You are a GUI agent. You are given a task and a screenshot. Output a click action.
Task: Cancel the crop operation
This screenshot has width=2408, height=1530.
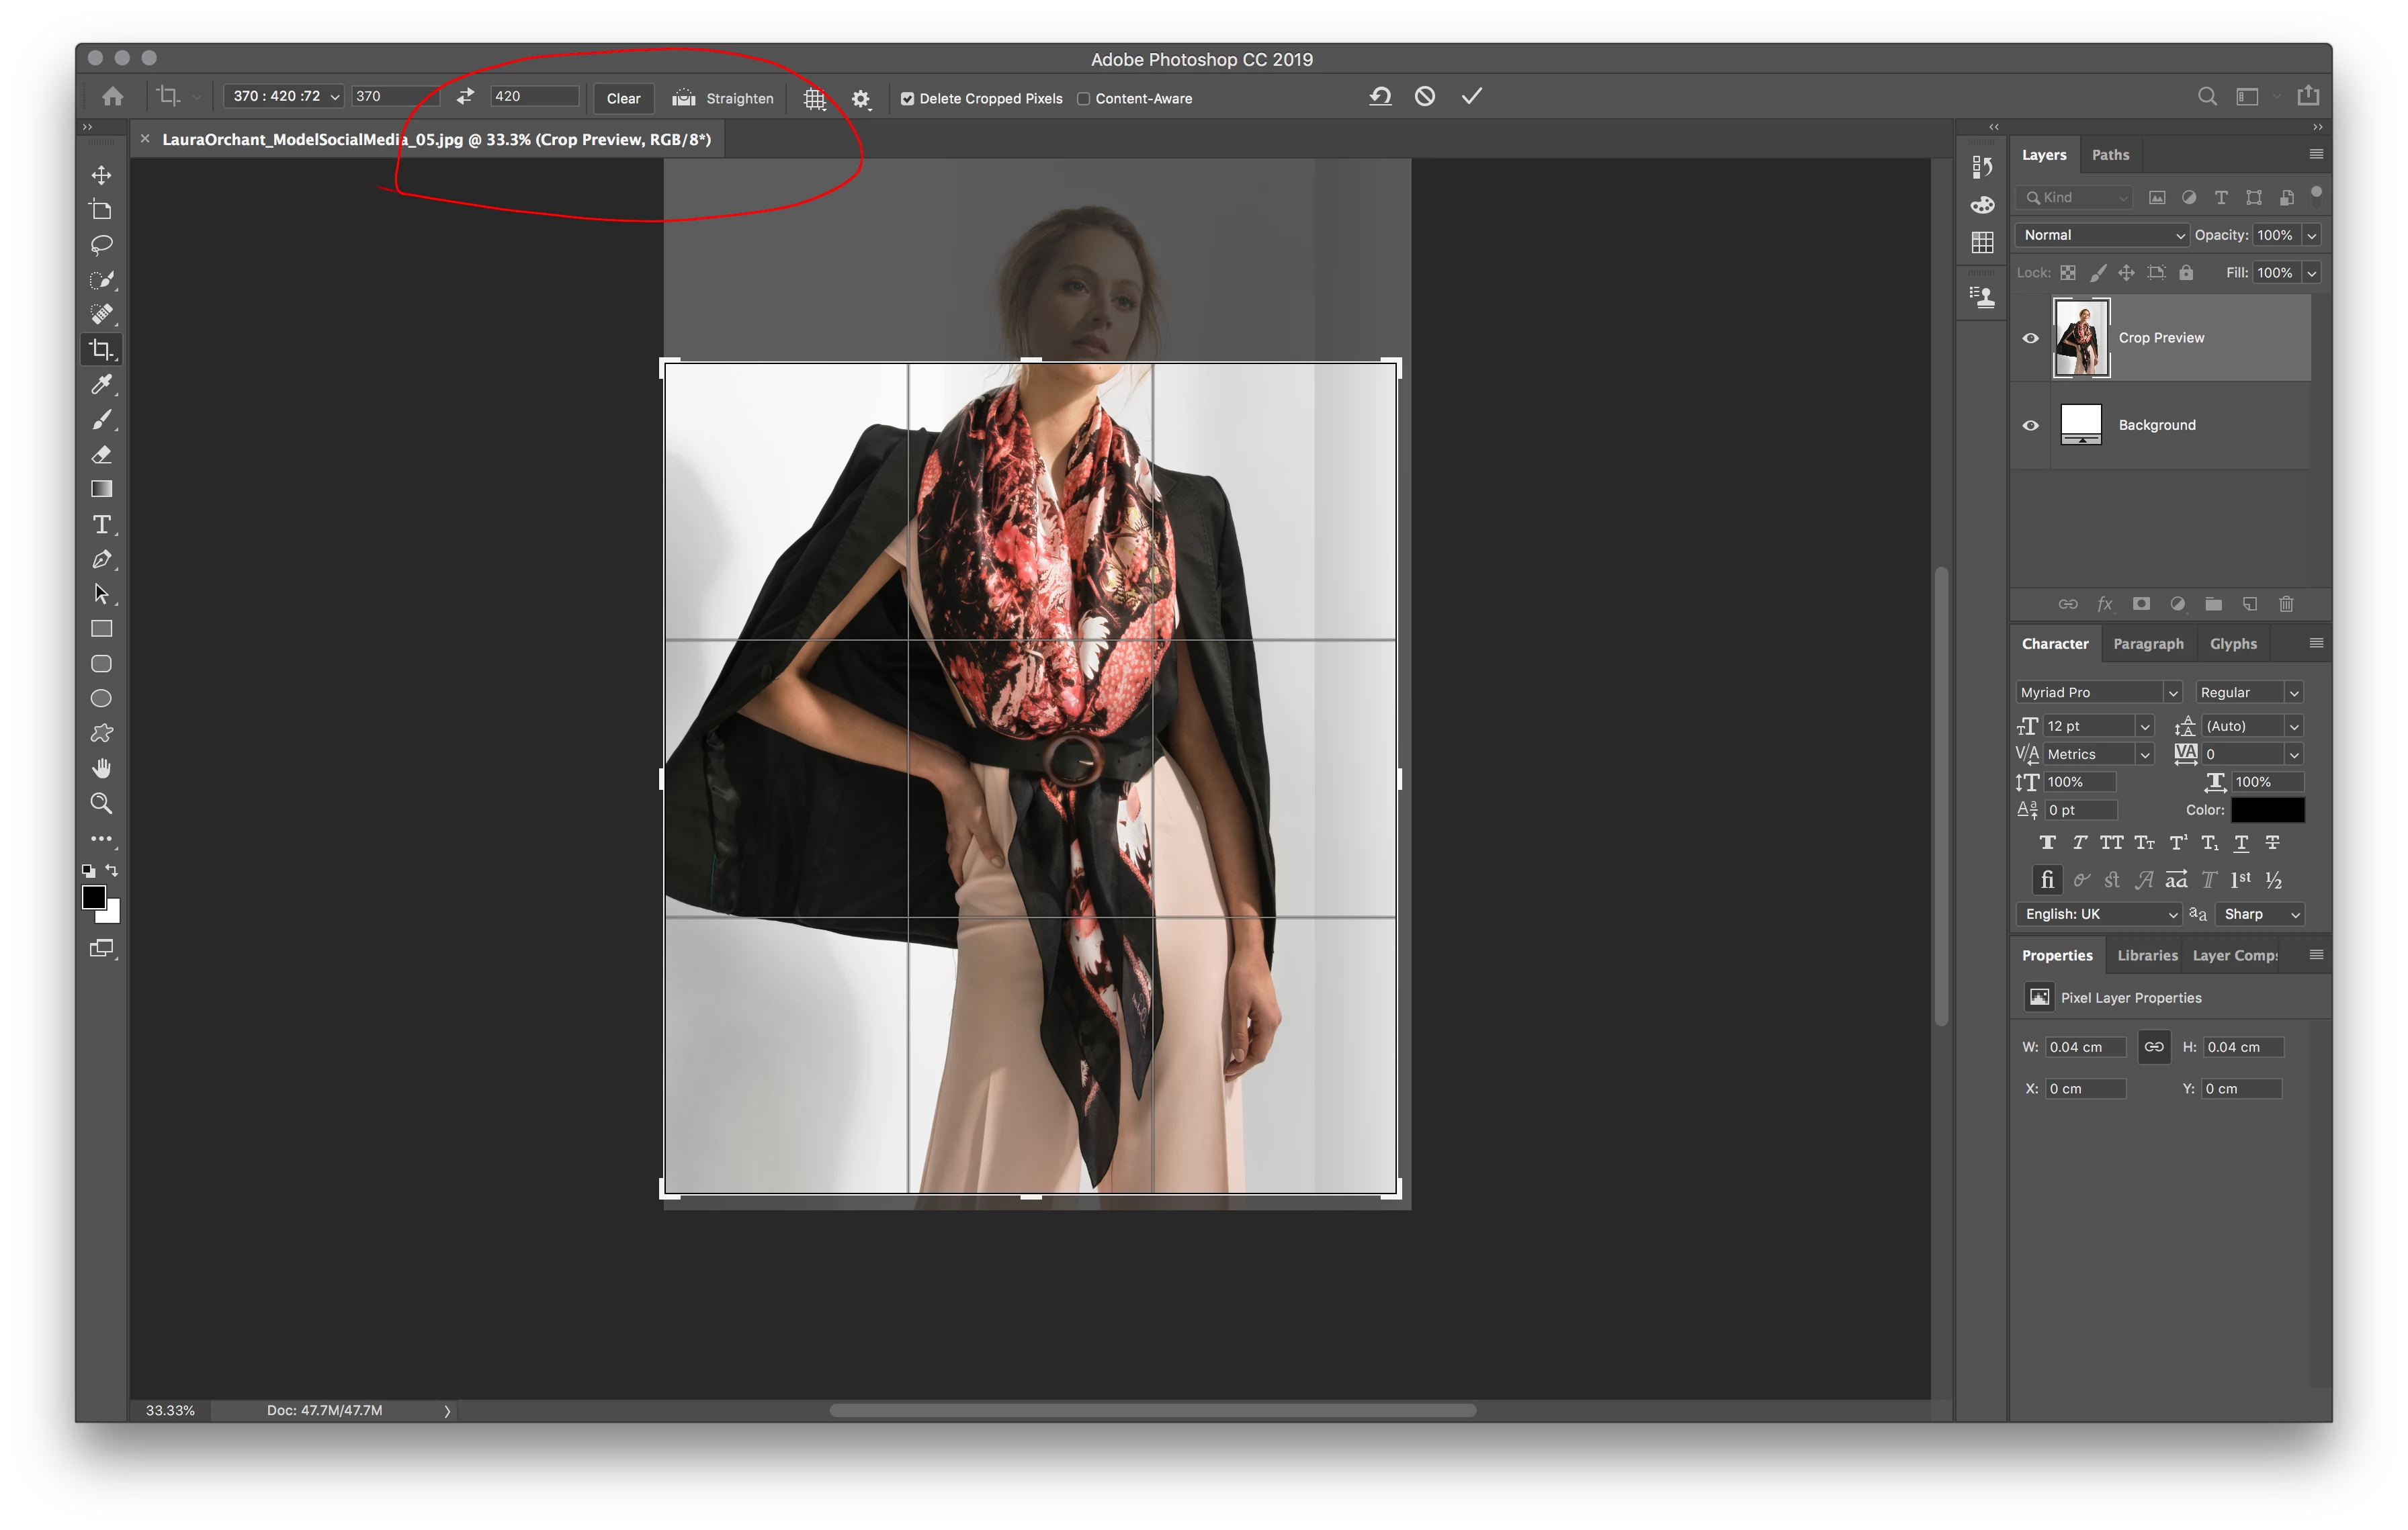click(1425, 97)
